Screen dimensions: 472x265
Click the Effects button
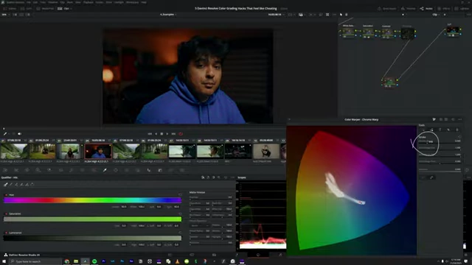point(444,9)
